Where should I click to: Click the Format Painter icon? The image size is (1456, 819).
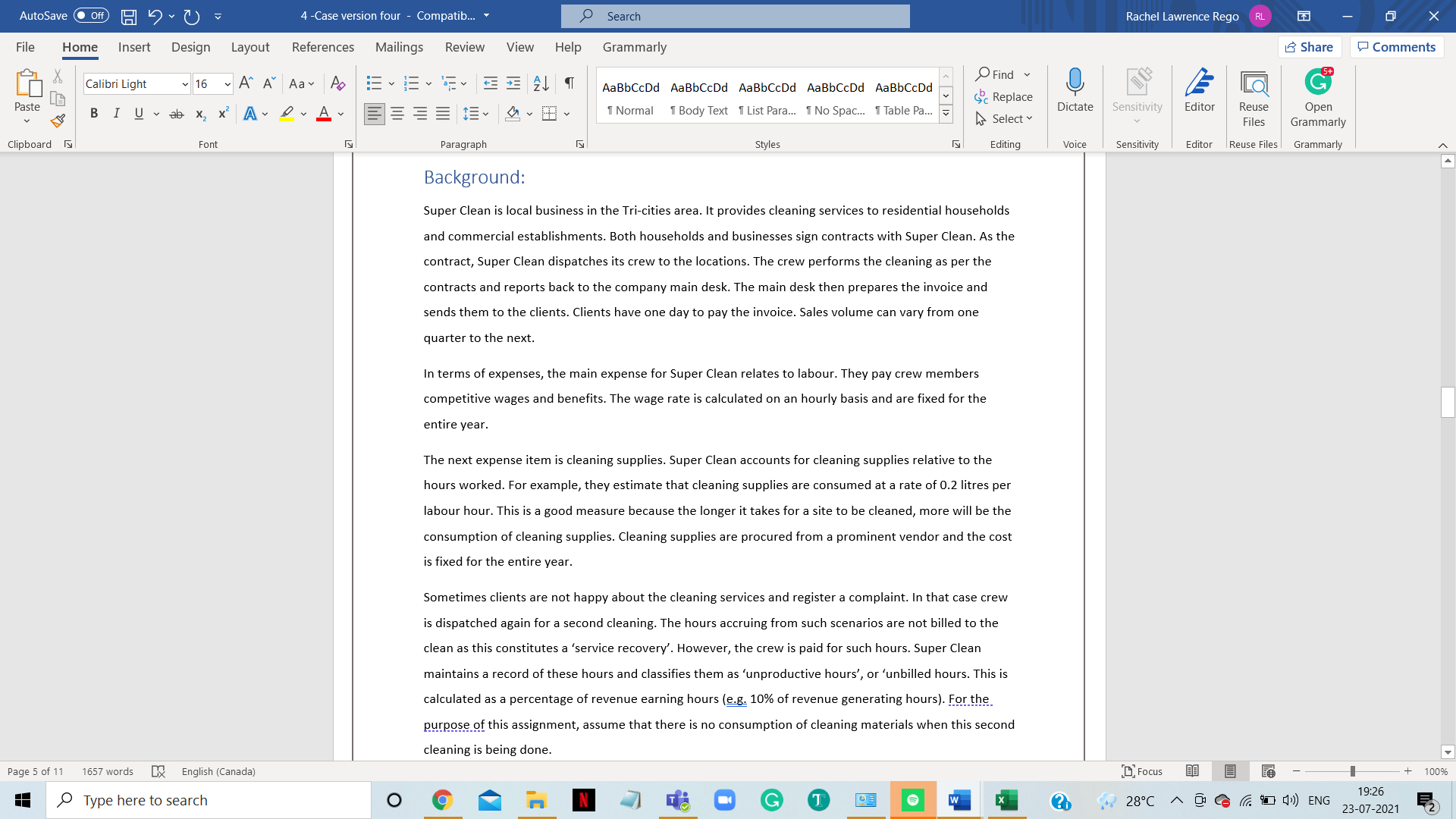[x=58, y=120]
